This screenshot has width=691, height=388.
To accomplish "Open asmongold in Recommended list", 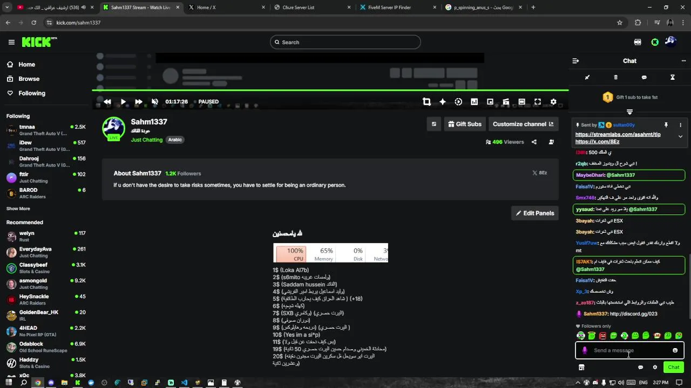I will point(46,283).
